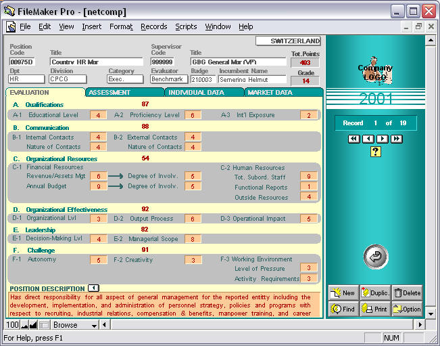Viewport: 440px width, 346px height.
Task: Click the zoom out mountain icon
Action: [x=24, y=325]
